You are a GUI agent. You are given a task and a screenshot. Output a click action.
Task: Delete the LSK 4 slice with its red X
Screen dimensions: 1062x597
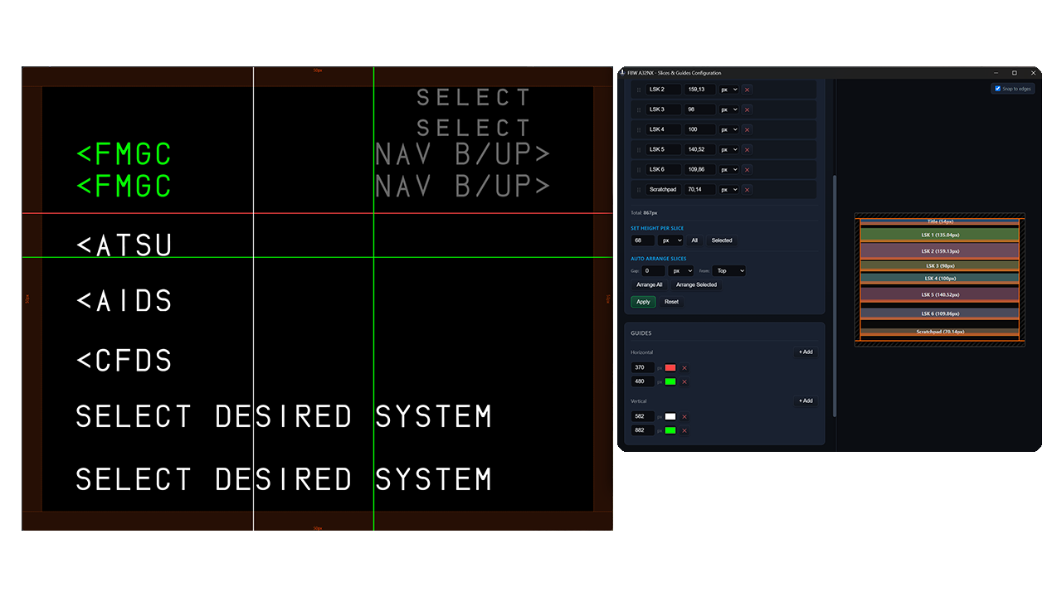(746, 129)
